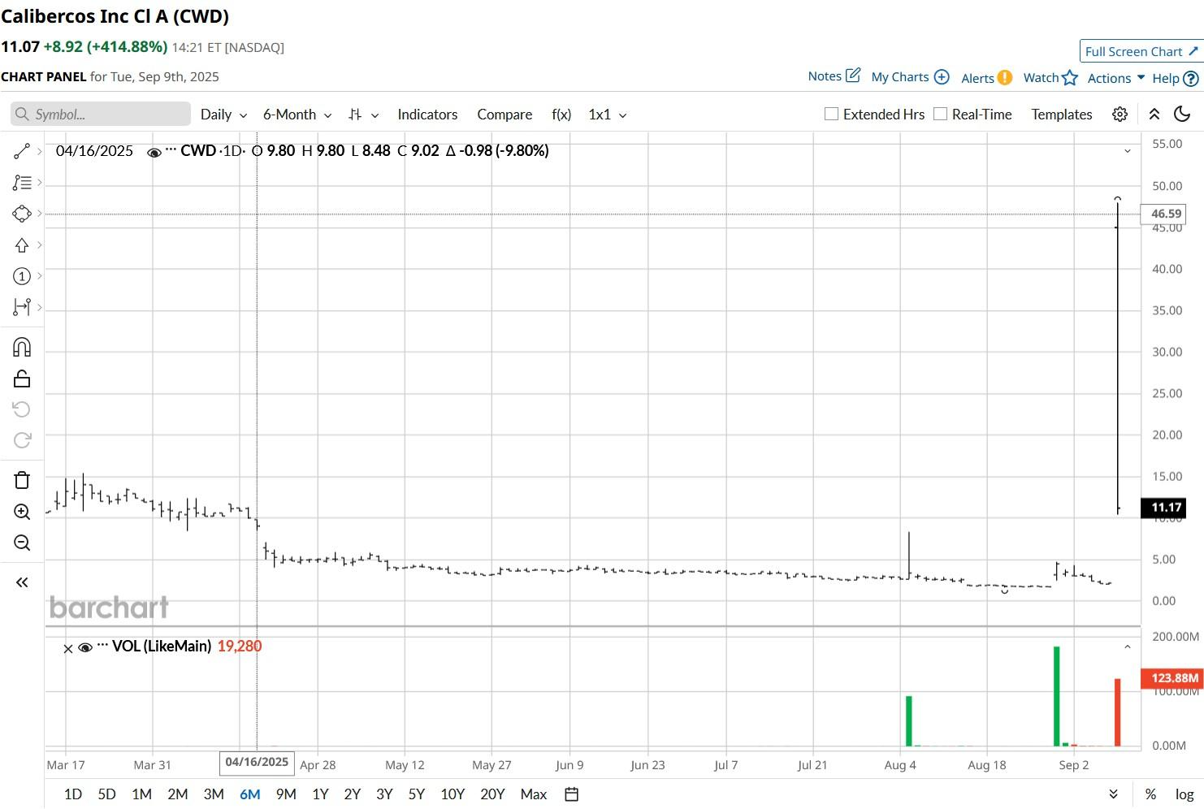This screenshot has width=1204, height=809.
Task: Open the f(x) expressions menu
Action: [x=561, y=115]
